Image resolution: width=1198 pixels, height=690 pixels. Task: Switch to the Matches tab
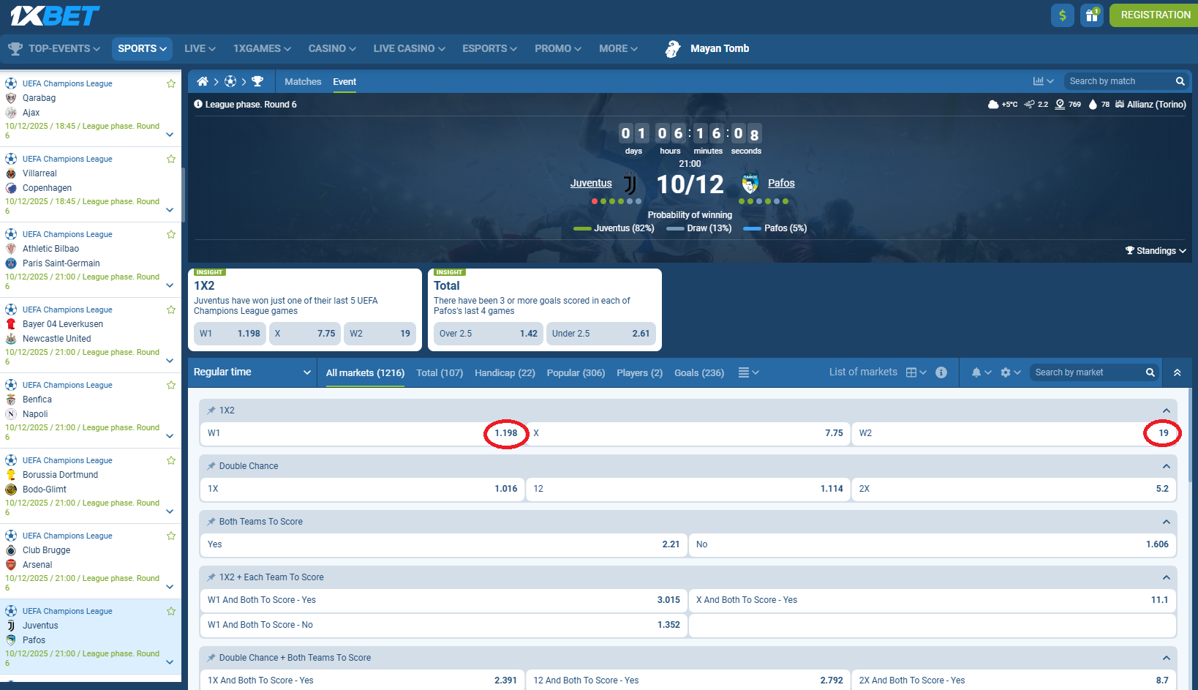[303, 82]
